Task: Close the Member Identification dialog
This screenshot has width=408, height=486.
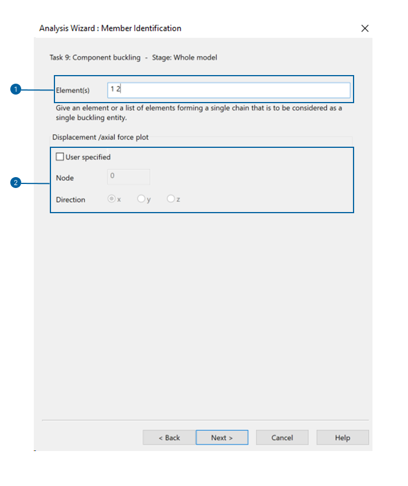Action: [x=364, y=29]
